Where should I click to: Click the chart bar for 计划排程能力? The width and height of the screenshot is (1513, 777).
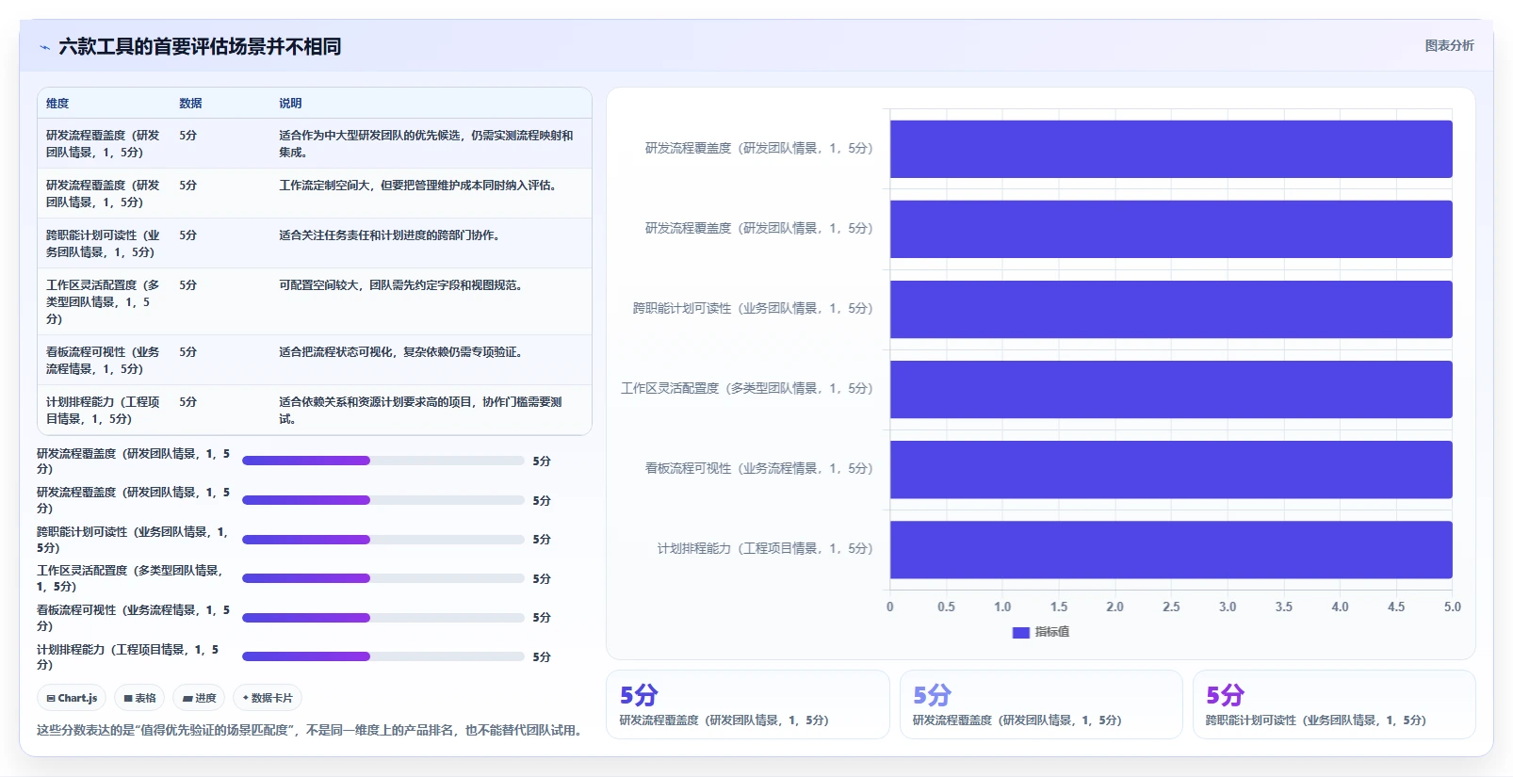[1171, 549]
